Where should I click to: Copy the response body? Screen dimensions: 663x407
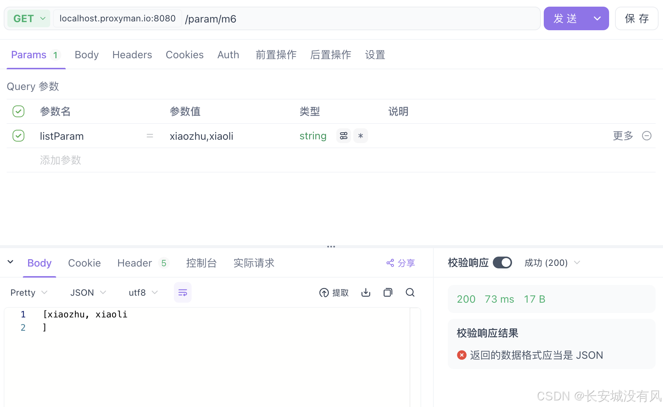(388, 293)
